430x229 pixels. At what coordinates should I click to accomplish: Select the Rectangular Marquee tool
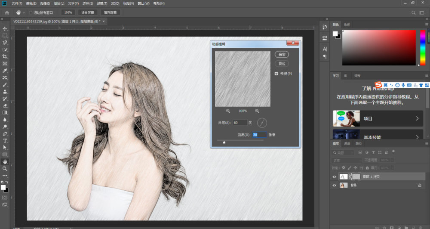[5, 36]
